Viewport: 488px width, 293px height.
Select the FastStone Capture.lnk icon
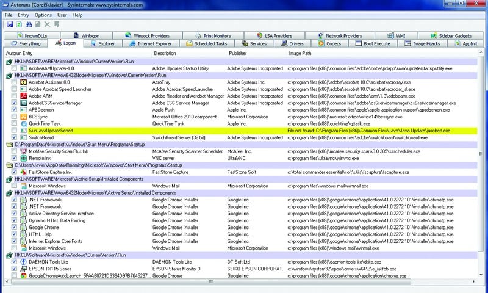23,172
